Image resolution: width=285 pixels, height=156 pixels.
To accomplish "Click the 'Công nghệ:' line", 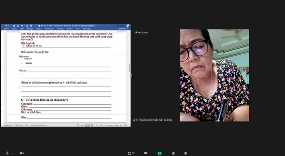I will (66, 104).
